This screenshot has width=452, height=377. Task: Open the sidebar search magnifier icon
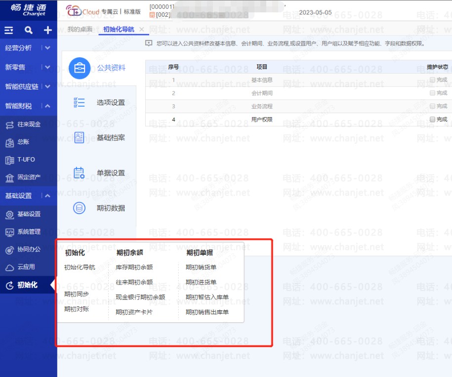click(x=28, y=30)
